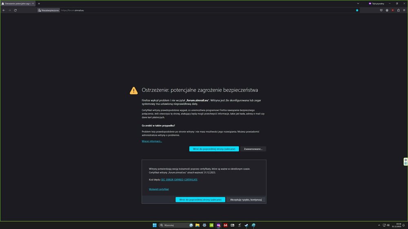Open Steam from the taskbar

[x=246, y=225]
